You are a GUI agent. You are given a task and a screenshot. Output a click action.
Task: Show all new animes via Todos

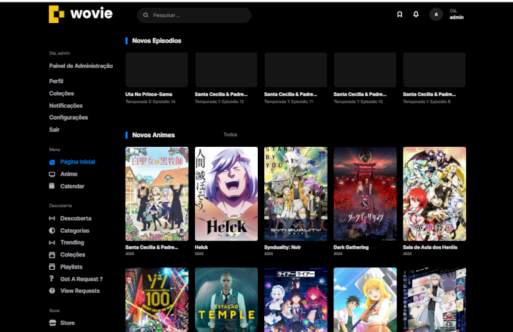[x=230, y=135]
